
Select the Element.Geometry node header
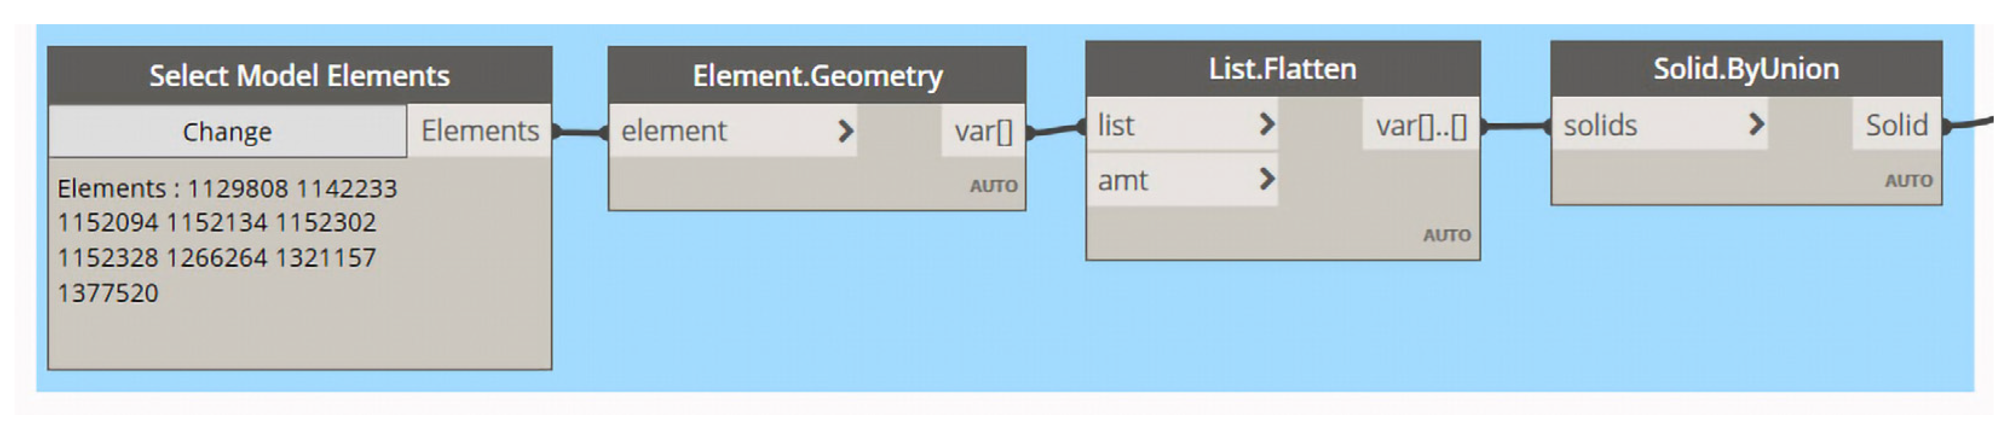click(816, 76)
